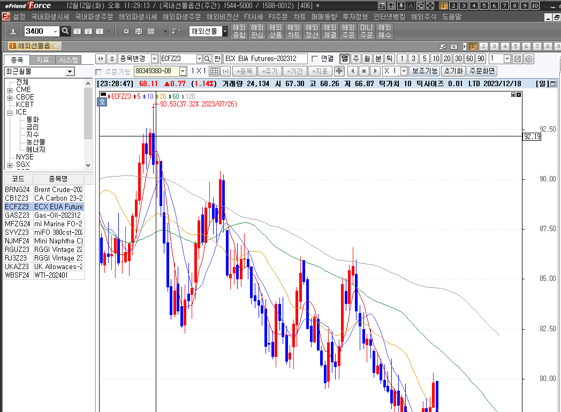Image resolution: width=561 pixels, height=412 pixels.
Task: Select the WBSF24 WTI row in the symbol list
Action: [44, 275]
